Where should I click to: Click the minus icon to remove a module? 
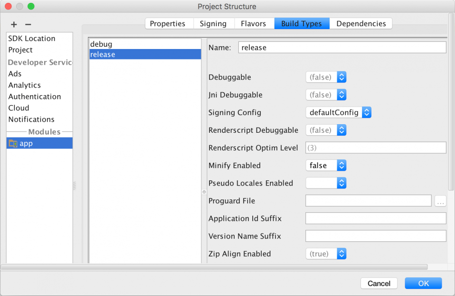click(28, 24)
